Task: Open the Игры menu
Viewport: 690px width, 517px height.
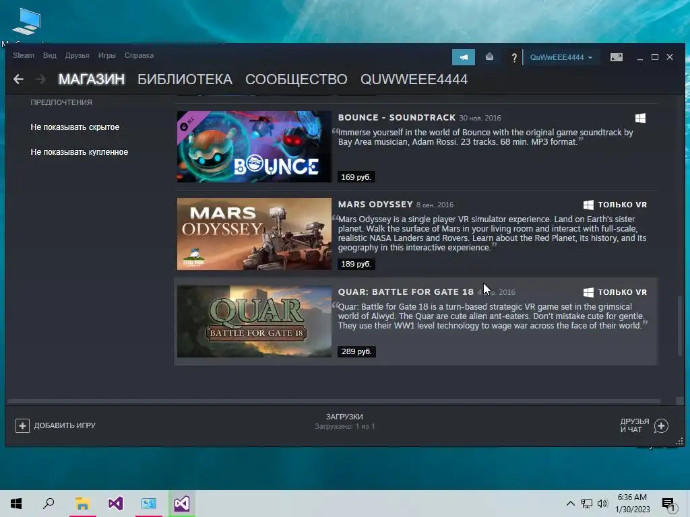Action: [107, 55]
